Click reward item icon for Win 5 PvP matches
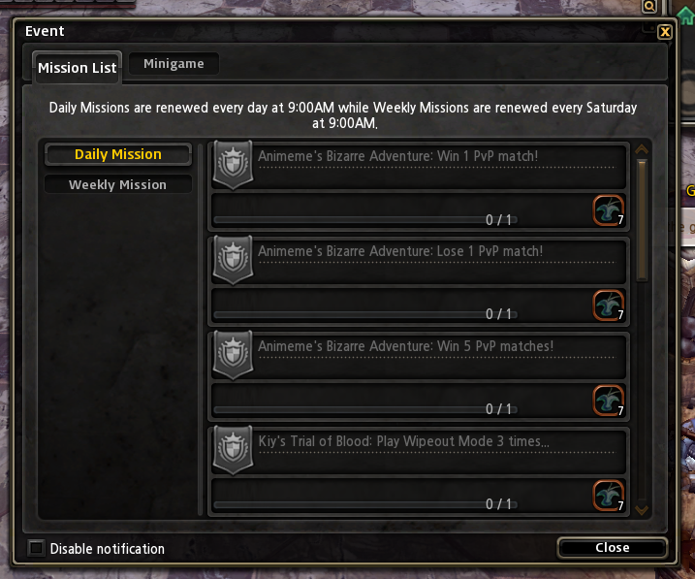This screenshot has height=579, width=695. click(609, 401)
